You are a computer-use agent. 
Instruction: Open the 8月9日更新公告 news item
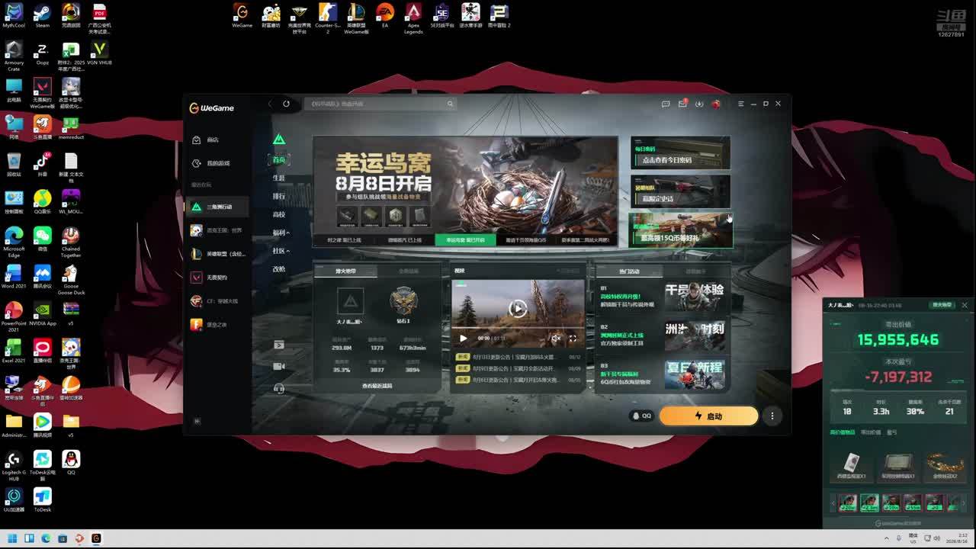(518, 368)
